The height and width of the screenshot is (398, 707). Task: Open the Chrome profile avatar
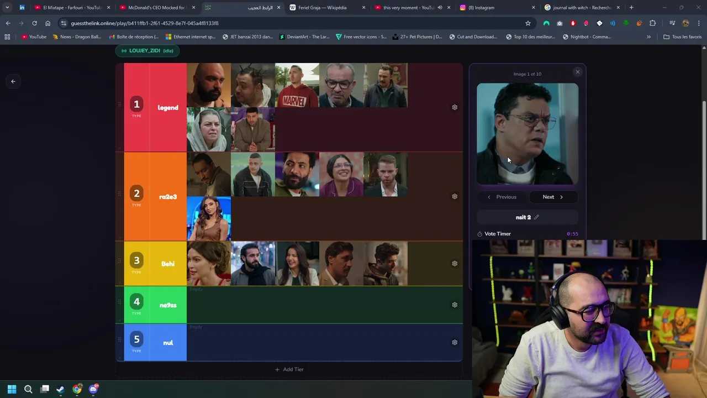pyautogui.click(x=685, y=23)
